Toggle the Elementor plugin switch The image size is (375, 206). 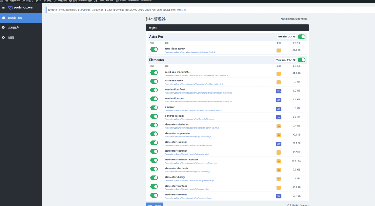[302, 60]
